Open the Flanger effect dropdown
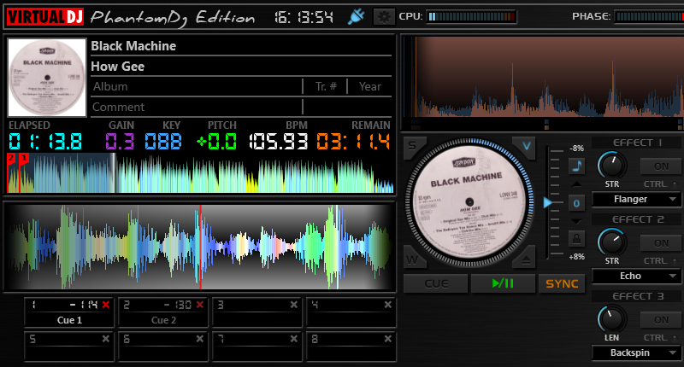The height and width of the screenshot is (367, 684). (636, 200)
